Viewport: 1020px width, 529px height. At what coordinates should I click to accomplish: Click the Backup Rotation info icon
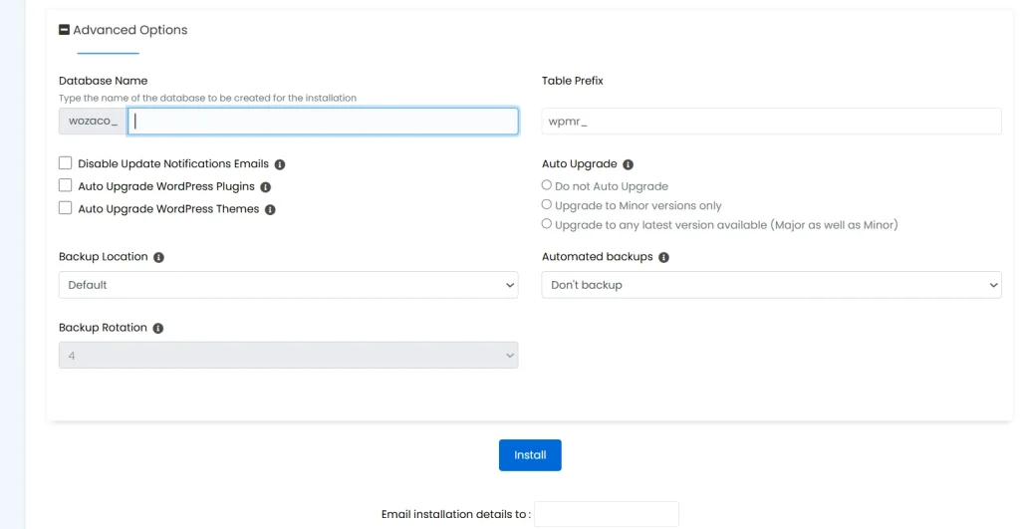(x=158, y=329)
